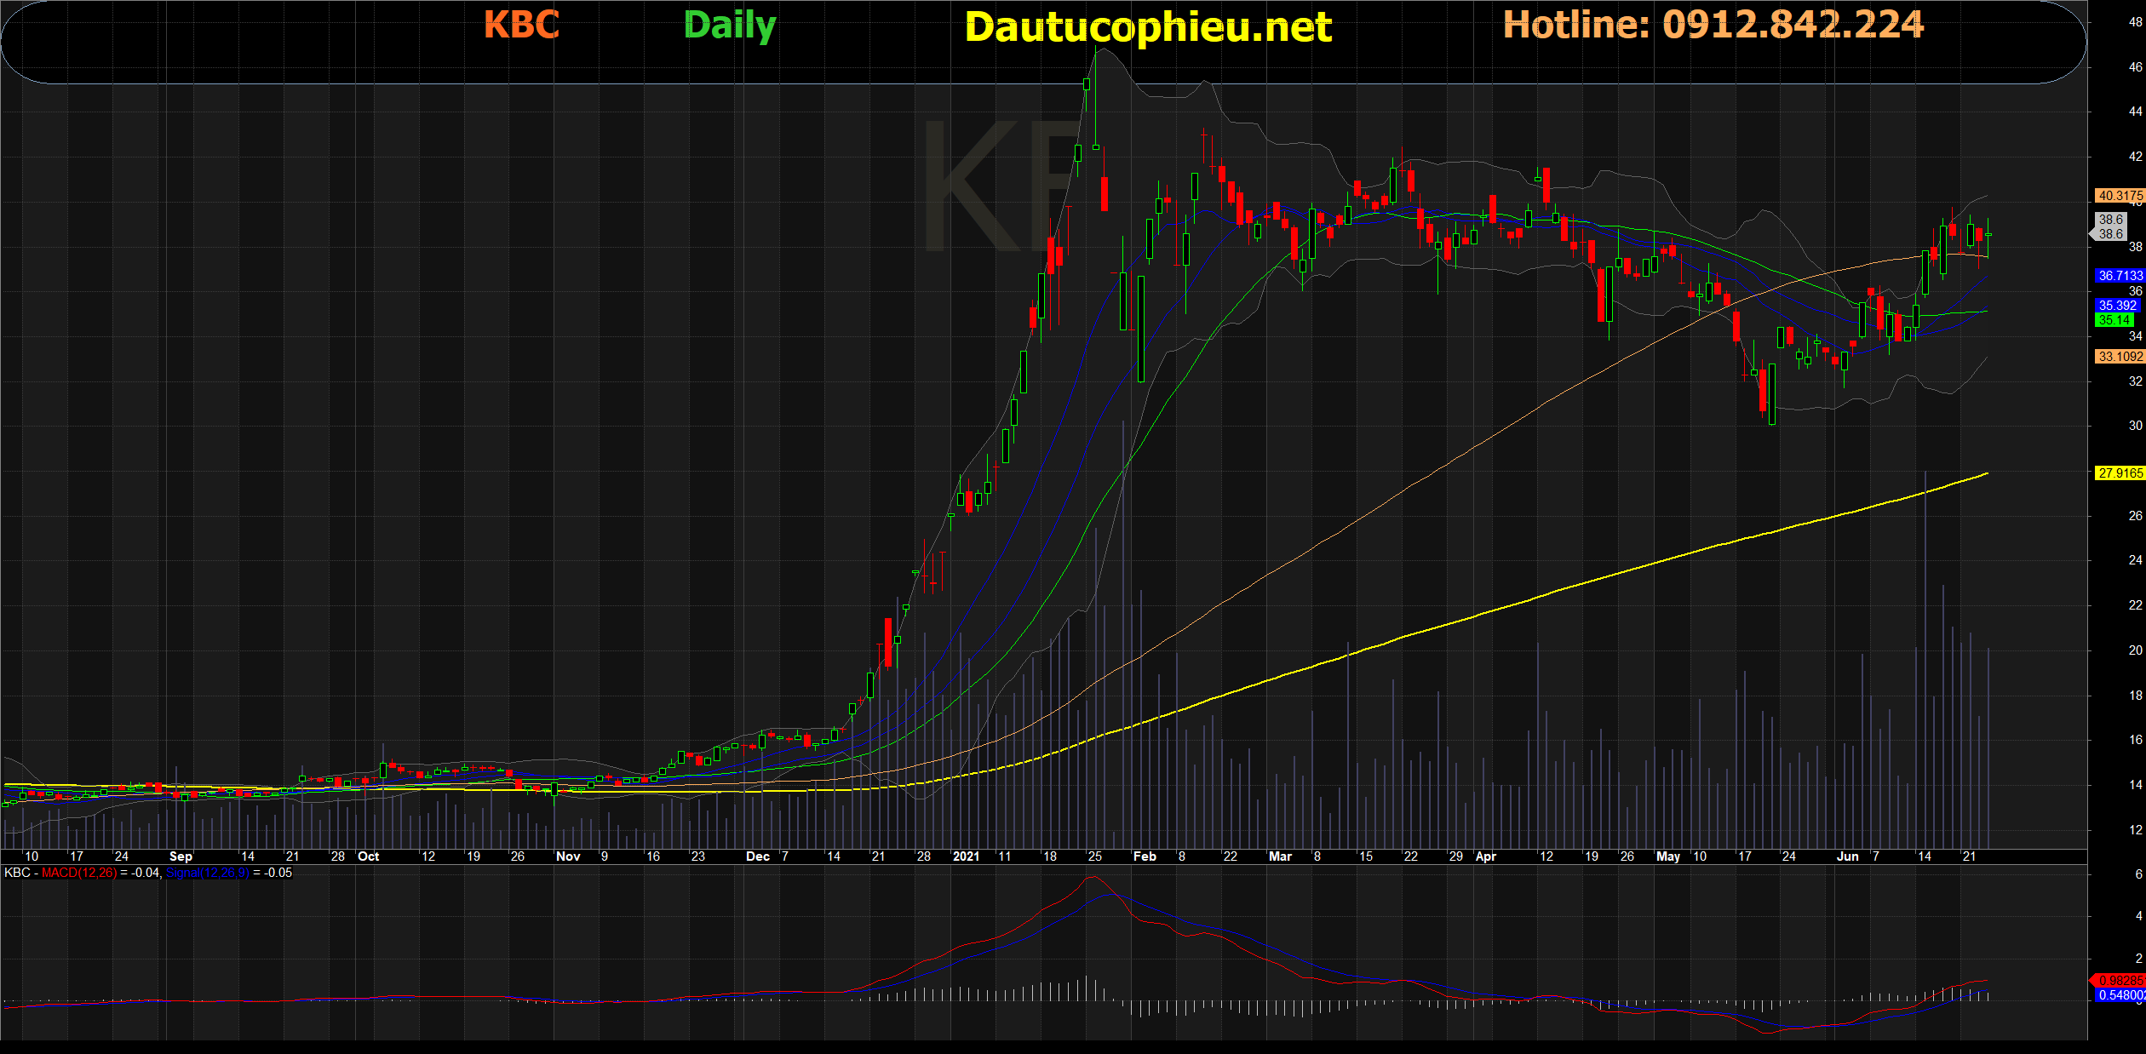The height and width of the screenshot is (1054, 2146).
Task: Open the Dautucophieu.net website link
Action: click(1147, 27)
